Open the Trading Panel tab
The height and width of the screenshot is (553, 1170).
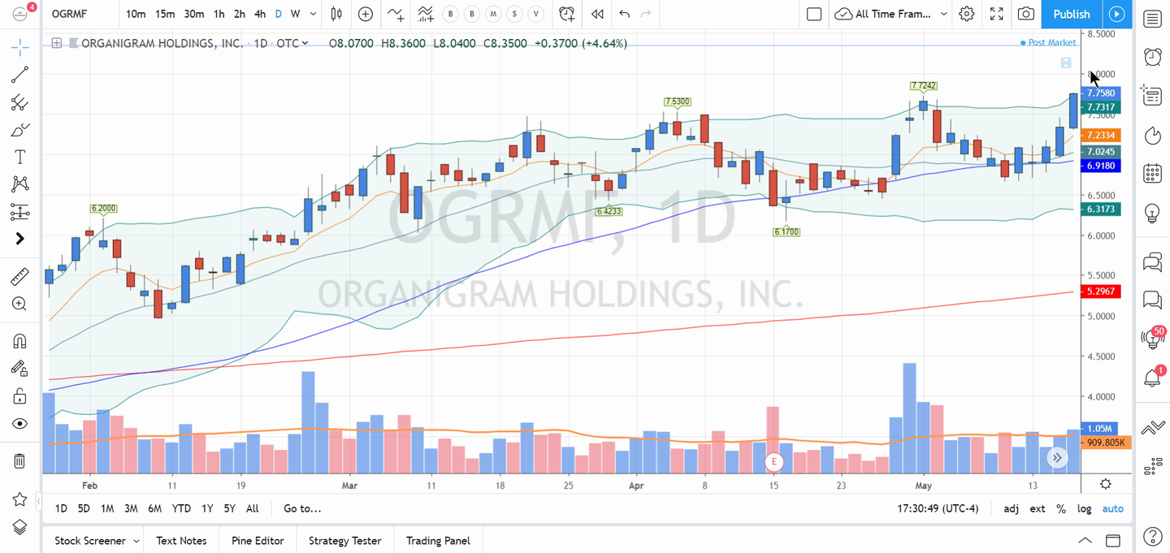[x=438, y=541]
